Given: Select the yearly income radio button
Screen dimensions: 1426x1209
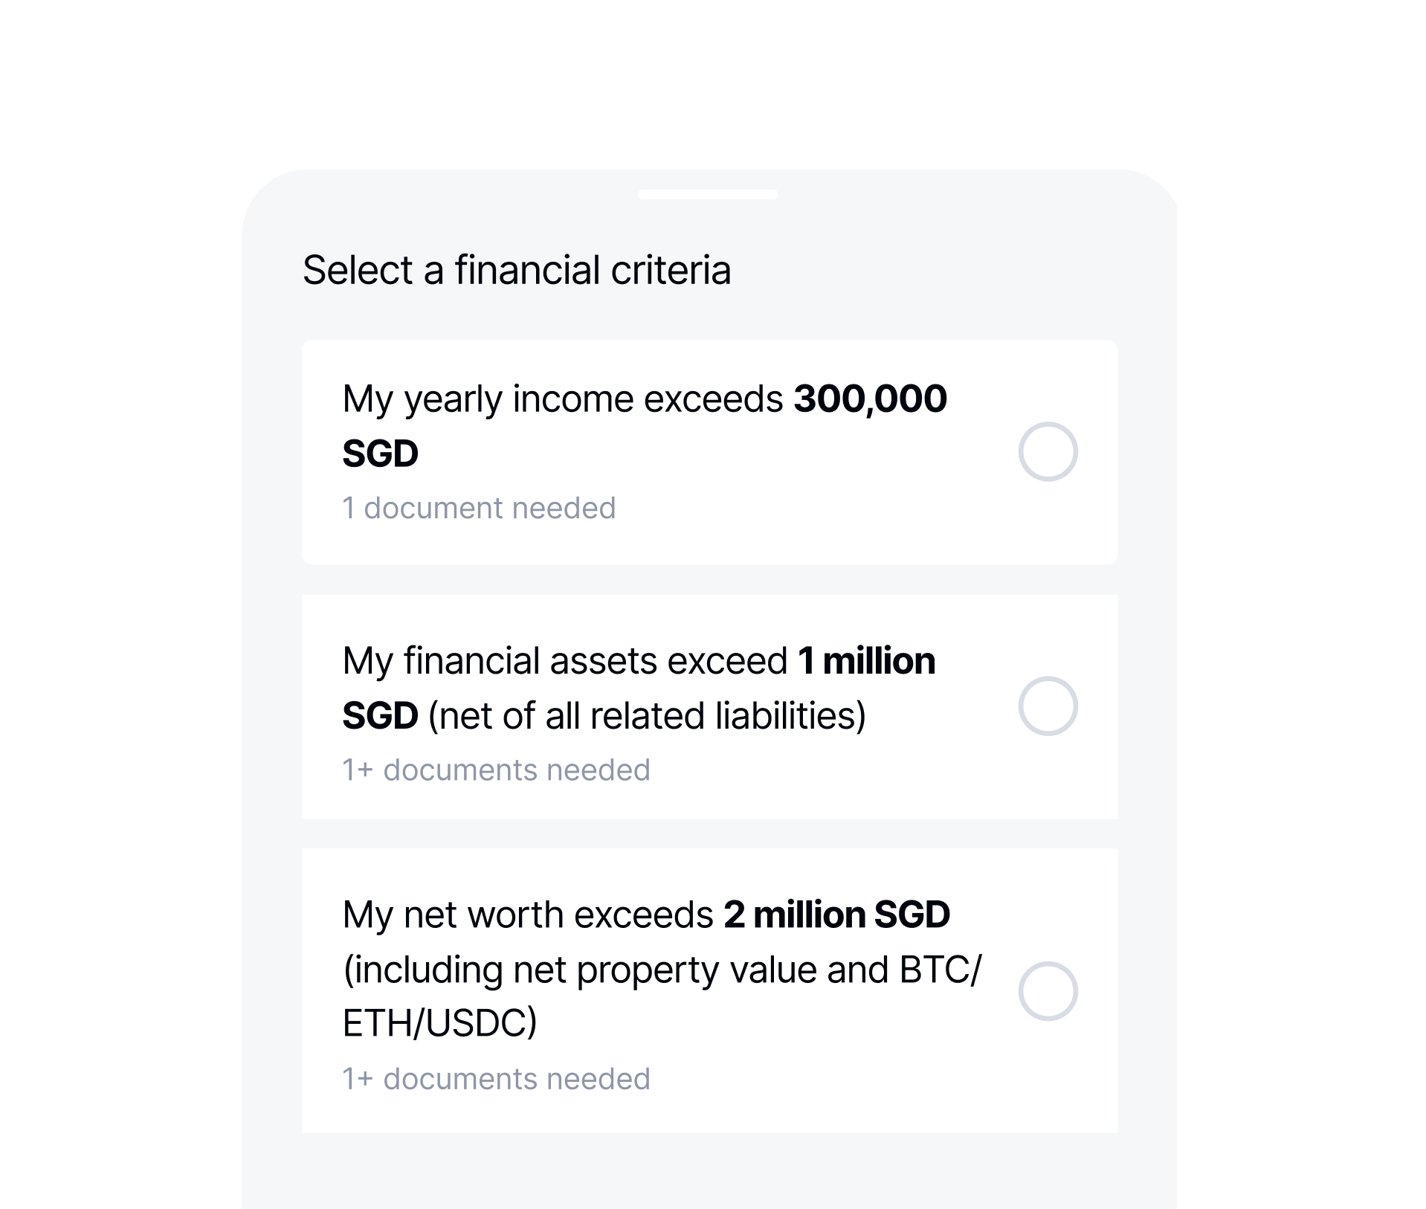Looking at the screenshot, I should coord(1048,451).
